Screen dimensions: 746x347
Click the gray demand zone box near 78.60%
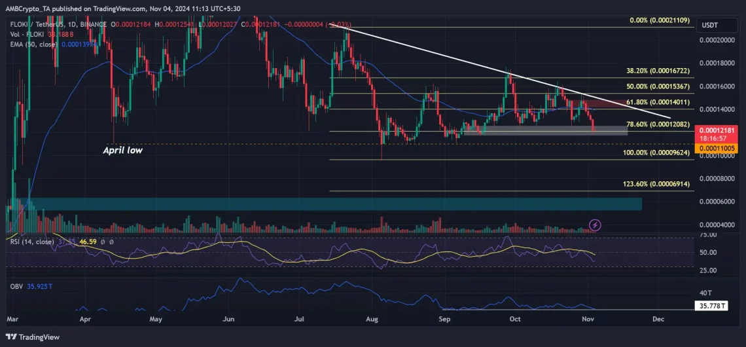[x=543, y=130]
